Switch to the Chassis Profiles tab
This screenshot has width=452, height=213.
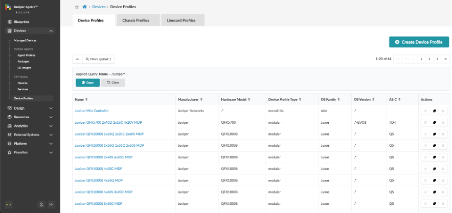[135, 20]
